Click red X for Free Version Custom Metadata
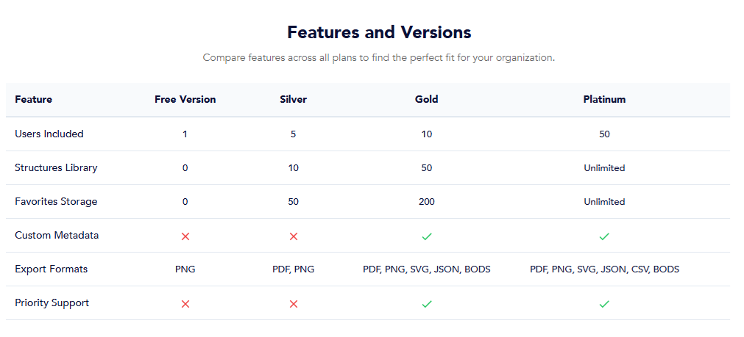Screen dimensions: 744x337 tap(185, 236)
